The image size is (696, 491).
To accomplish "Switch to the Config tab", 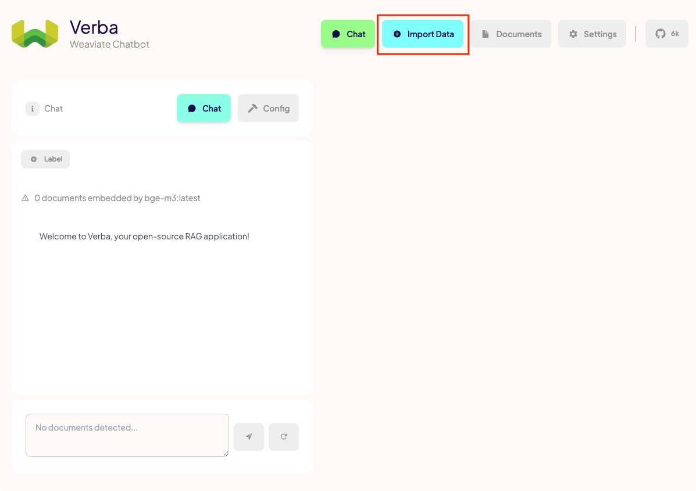I will (268, 108).
